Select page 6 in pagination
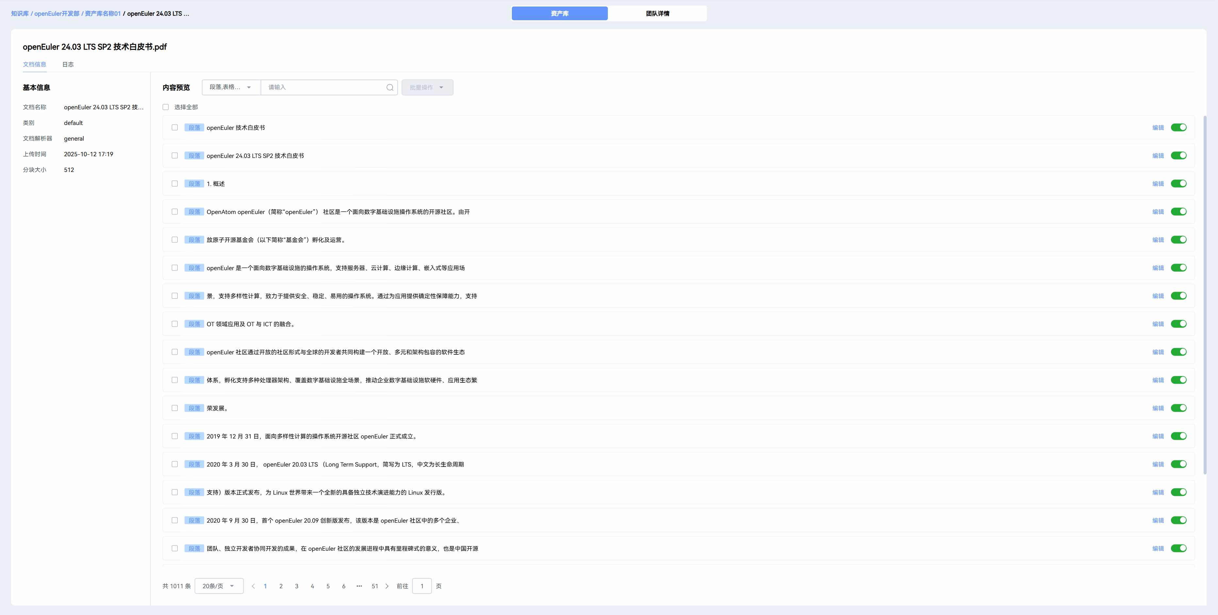Image resolution: width=1218 pixels, height=615 pixels. [x=344, y=586]
